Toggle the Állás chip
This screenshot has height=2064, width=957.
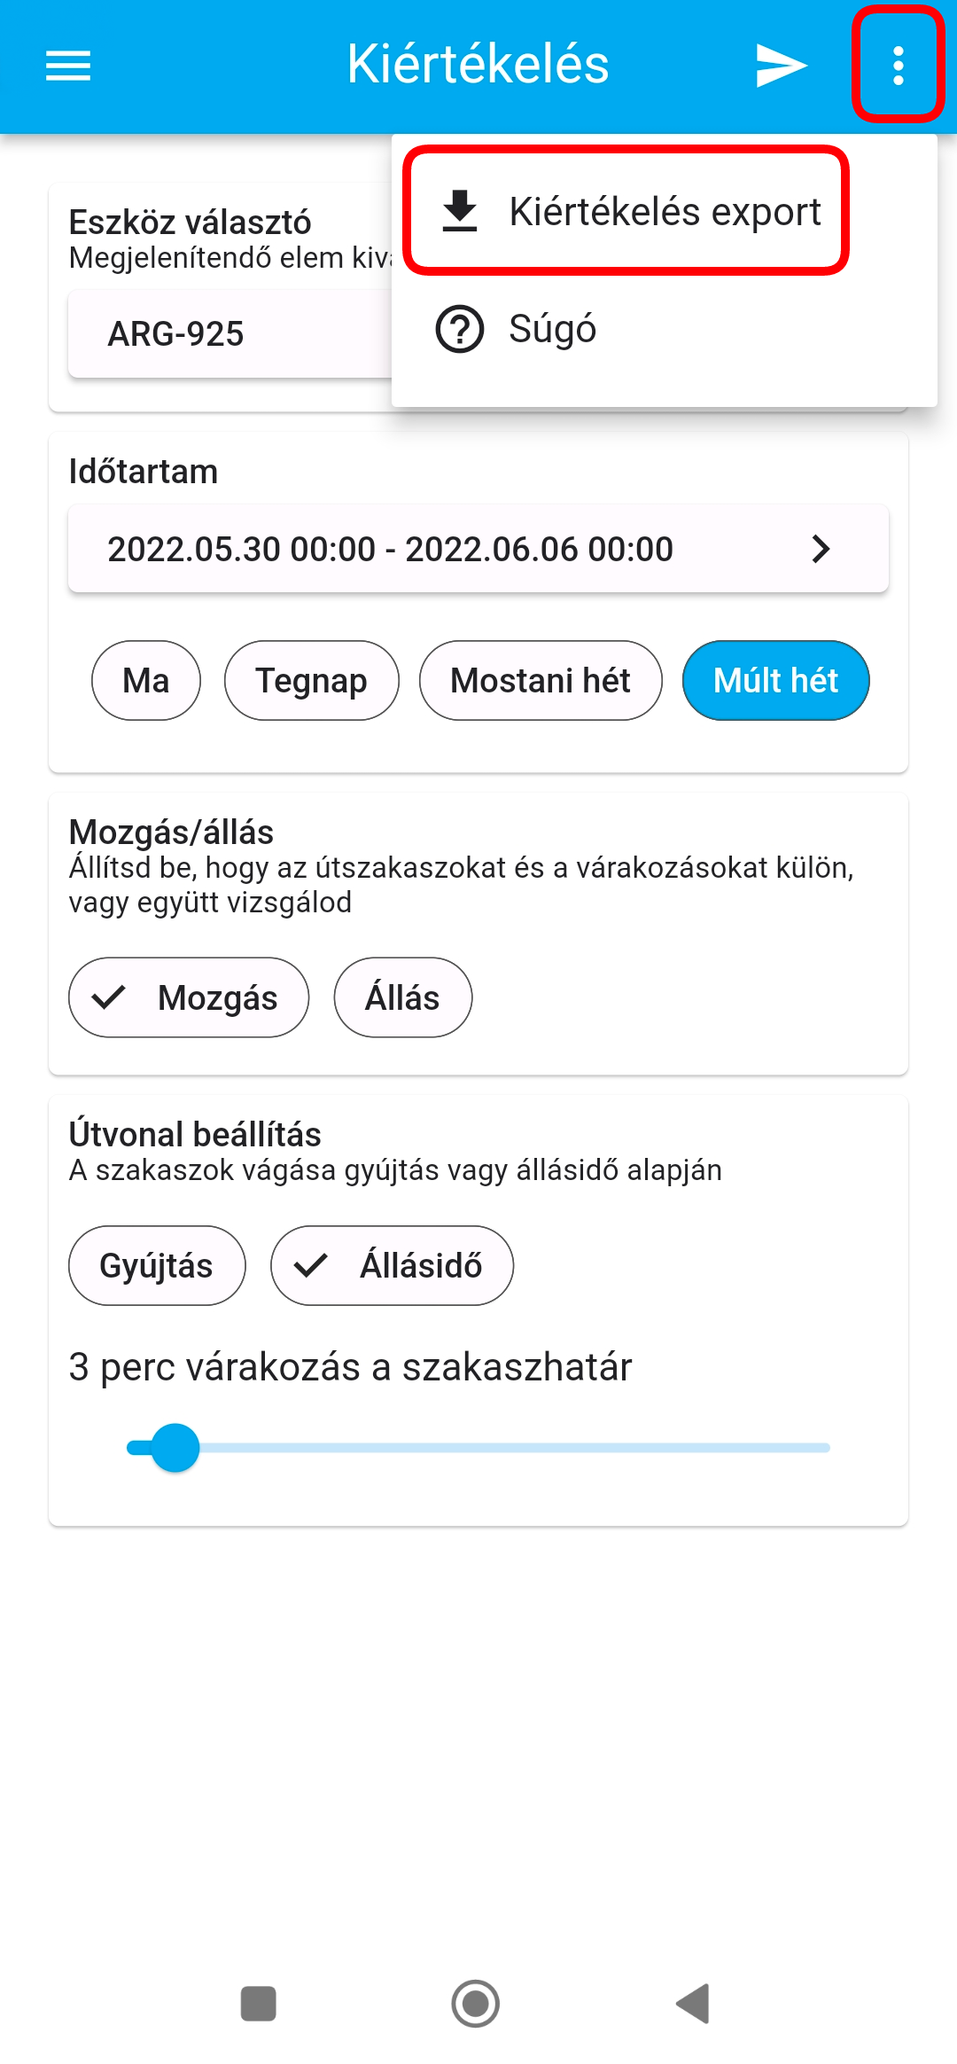403,997
